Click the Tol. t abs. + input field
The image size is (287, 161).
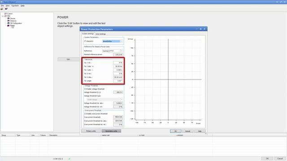click(118, 66)
